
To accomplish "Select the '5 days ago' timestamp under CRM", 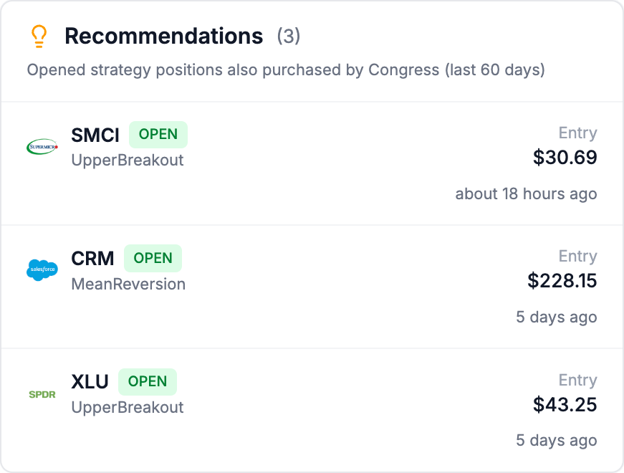I will click(x=557, y=317).
